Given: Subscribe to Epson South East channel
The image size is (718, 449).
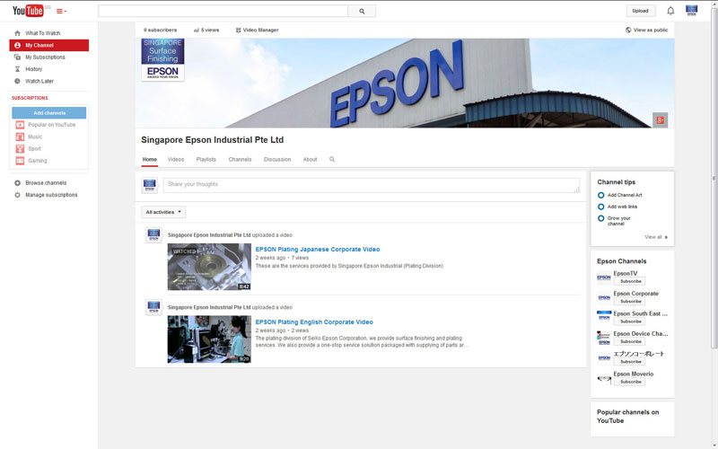Looking at the screenshot, I should point(631,321).
